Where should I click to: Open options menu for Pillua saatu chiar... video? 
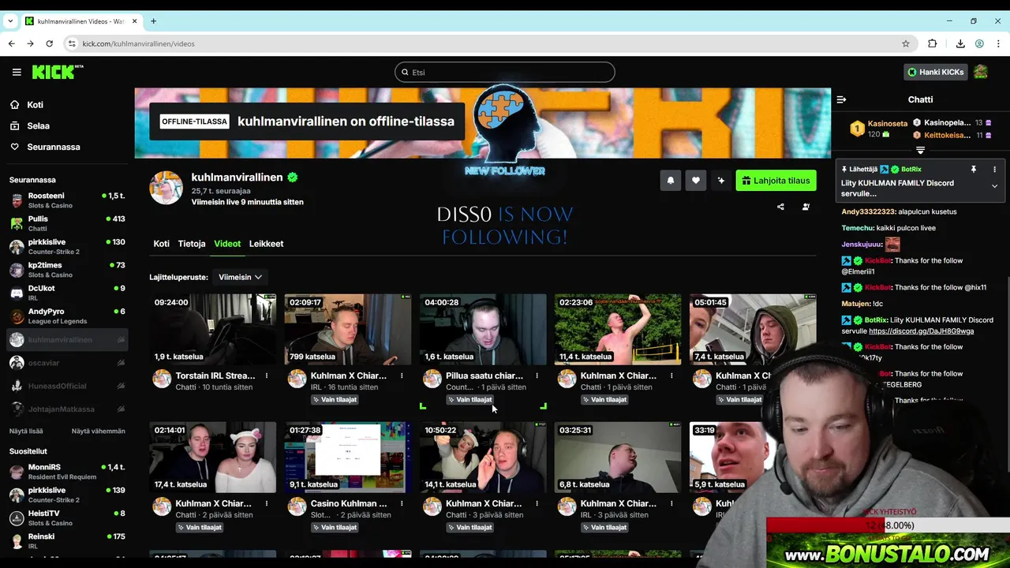[537, 376]
